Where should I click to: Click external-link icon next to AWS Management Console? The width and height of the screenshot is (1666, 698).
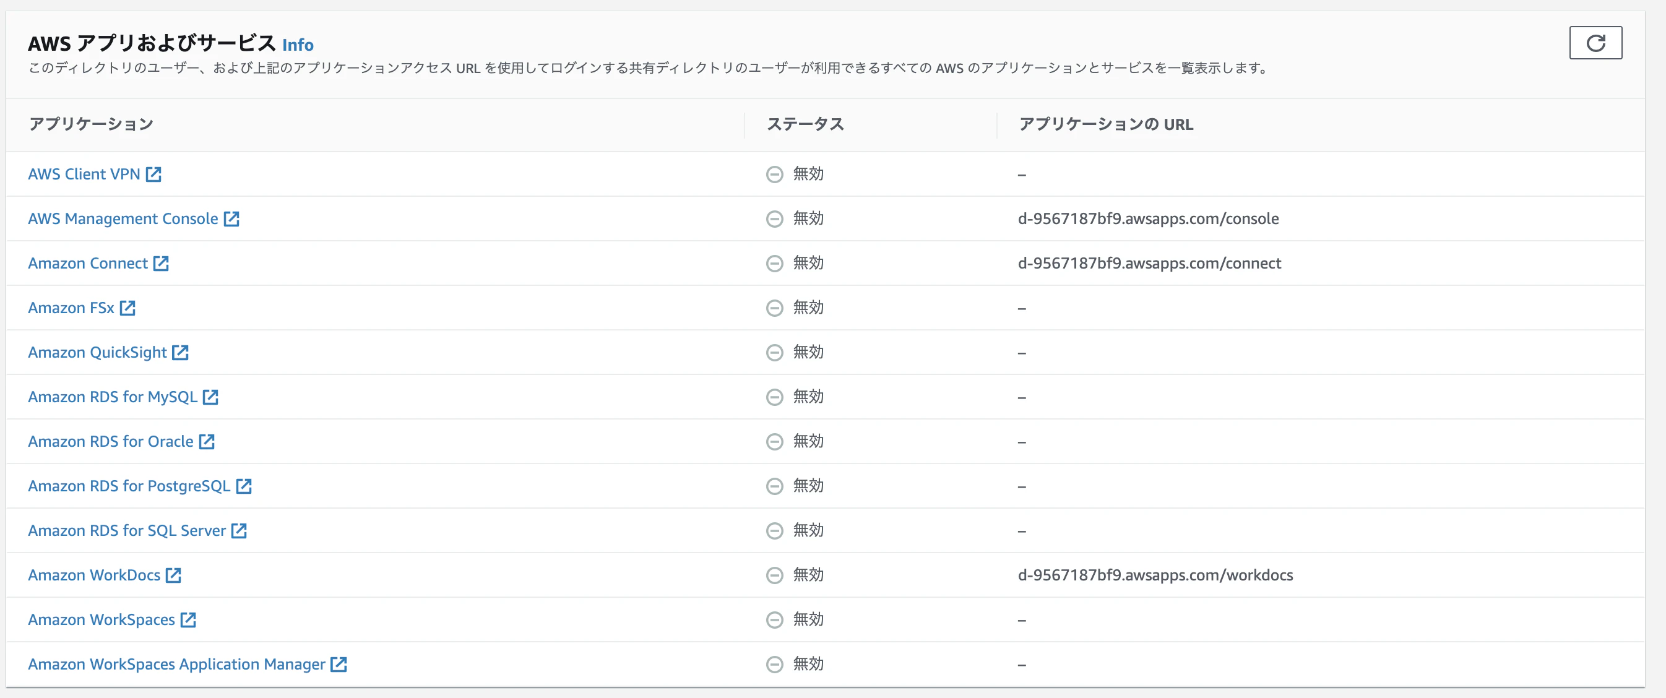click(x=231, y=218)
